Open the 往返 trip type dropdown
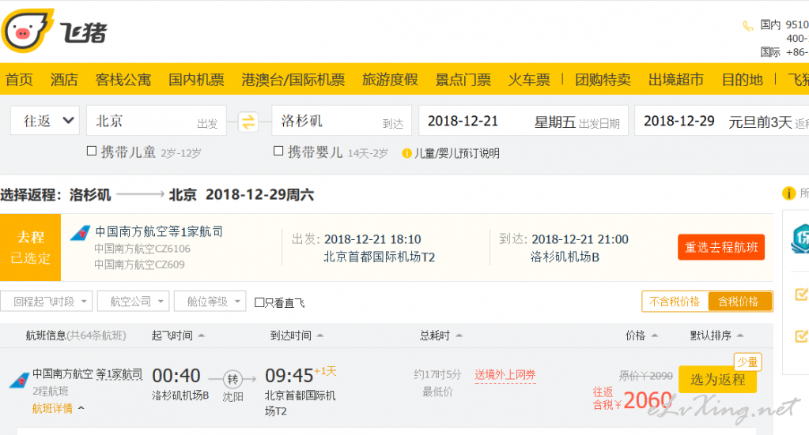The width and height of the screenshot is (809, 435). point(45,121)
